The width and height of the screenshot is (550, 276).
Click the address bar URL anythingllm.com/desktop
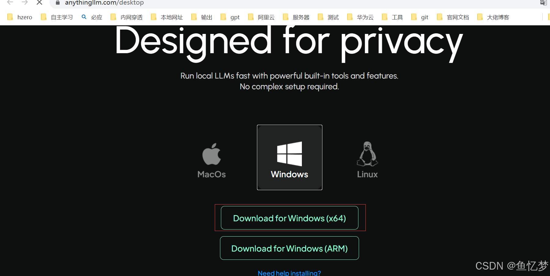coord(104,3)
